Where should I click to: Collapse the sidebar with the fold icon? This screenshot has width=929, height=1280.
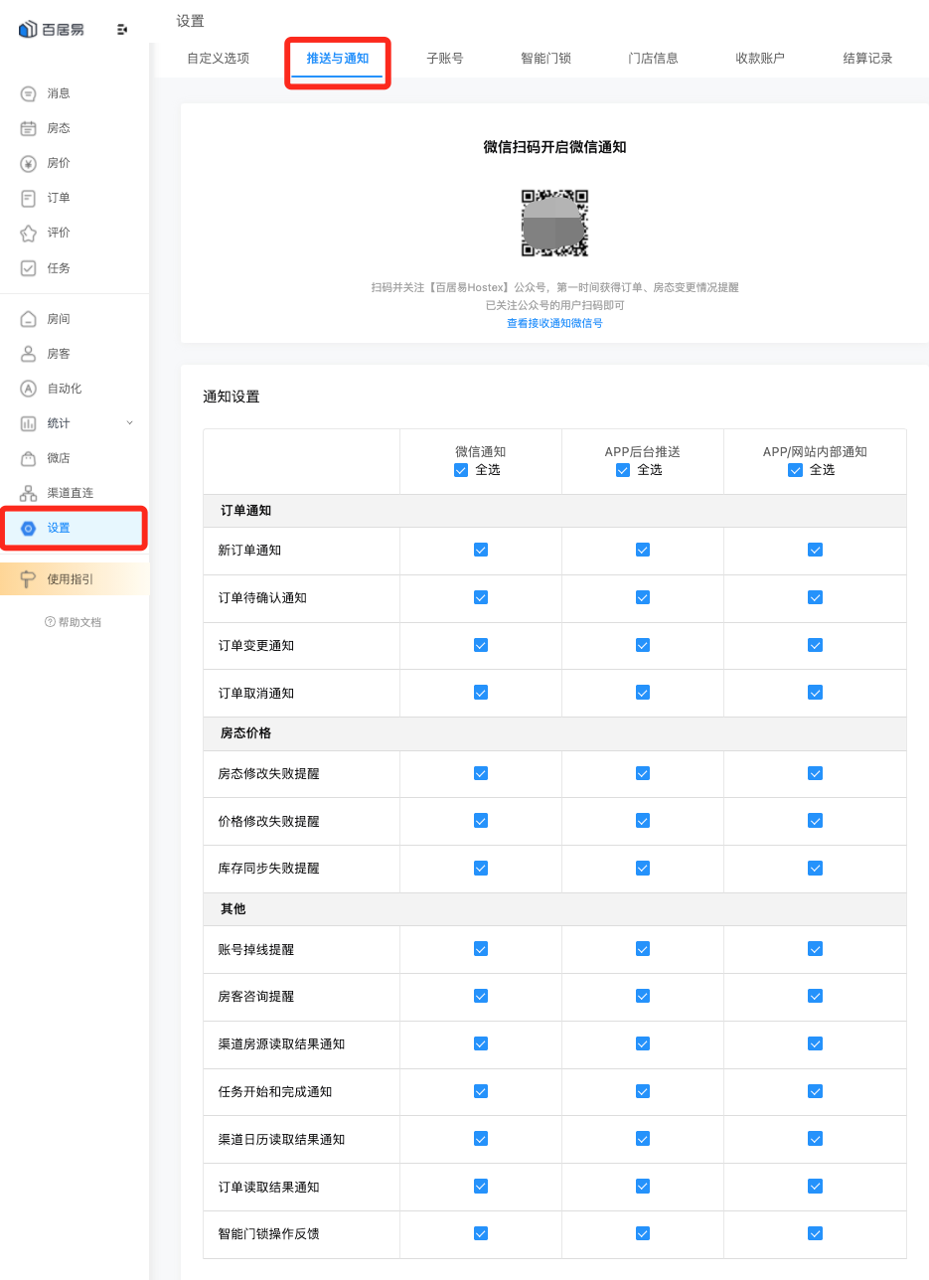click(122, 30)
